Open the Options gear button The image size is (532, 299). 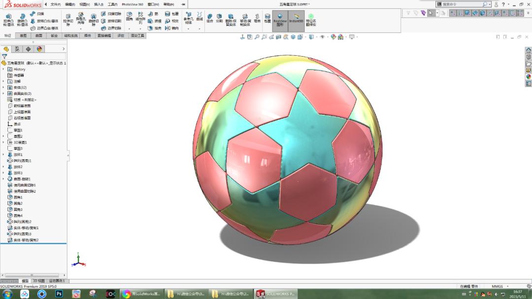496,4
